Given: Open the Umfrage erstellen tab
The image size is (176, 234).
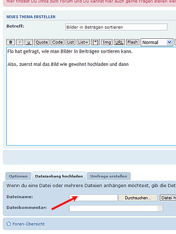Looking at the screenshot, I should [x=108, y=176].
